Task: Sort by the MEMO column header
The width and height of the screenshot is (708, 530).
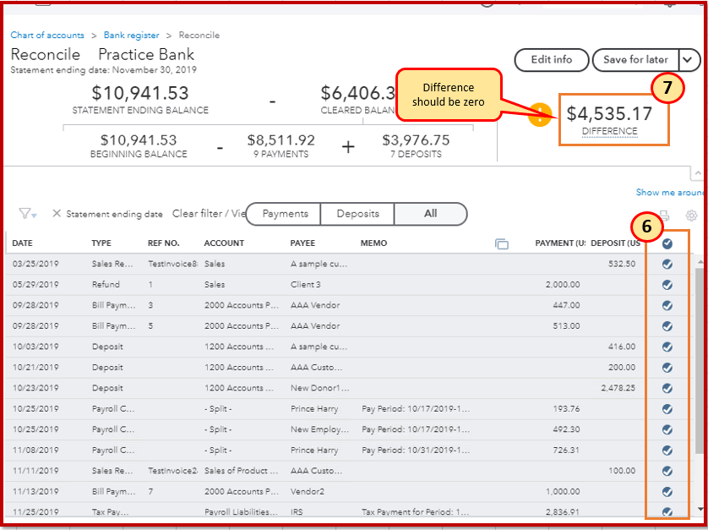Action: coord(373,243)
